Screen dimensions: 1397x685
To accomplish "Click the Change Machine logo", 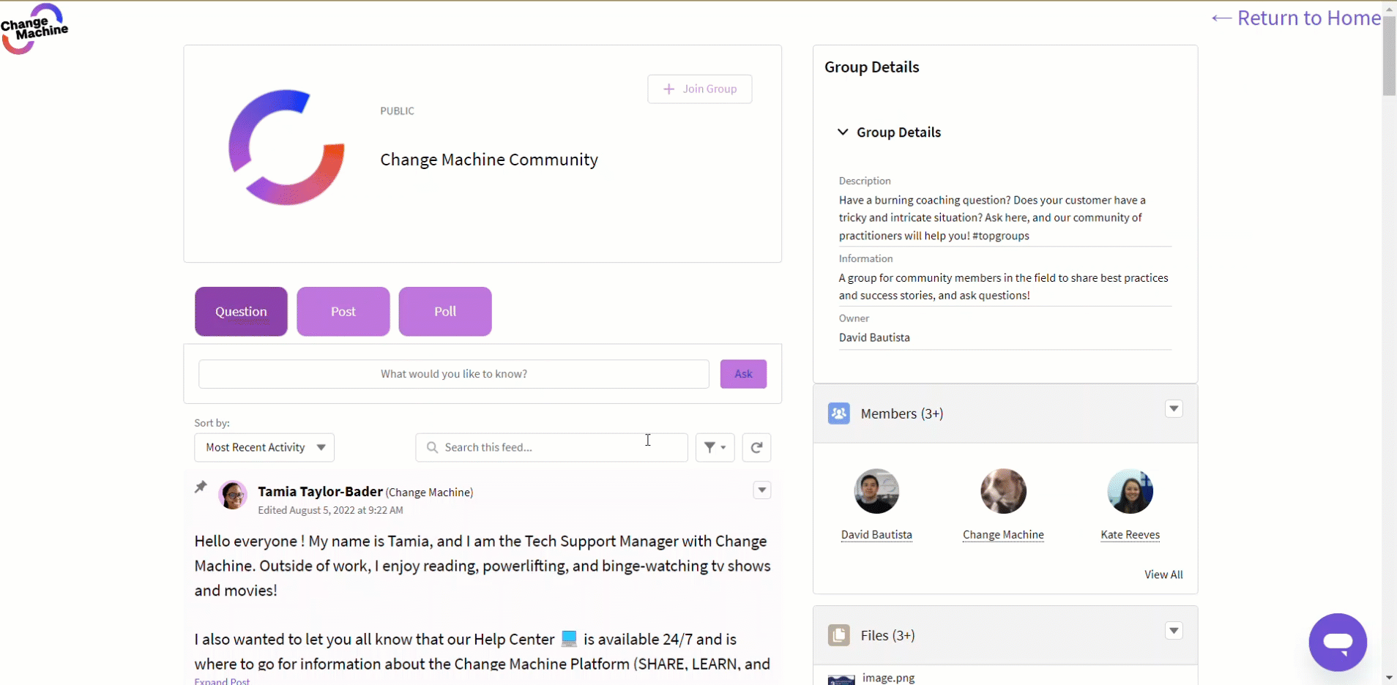I will 34,29.
